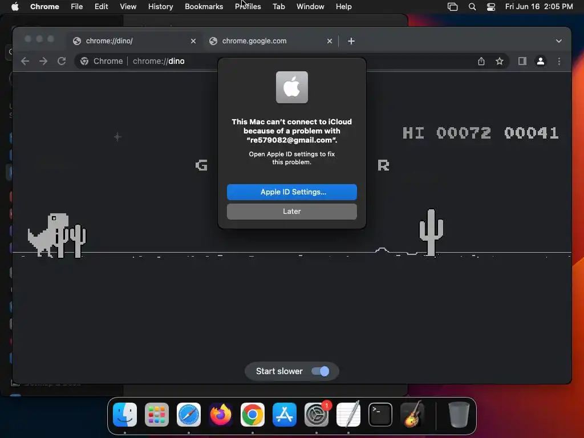Screen dimensions: 584x438
Task: Open the Edit menu
Action: [101, 6]
